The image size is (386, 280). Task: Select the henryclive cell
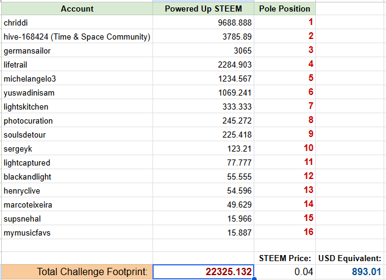77,191
